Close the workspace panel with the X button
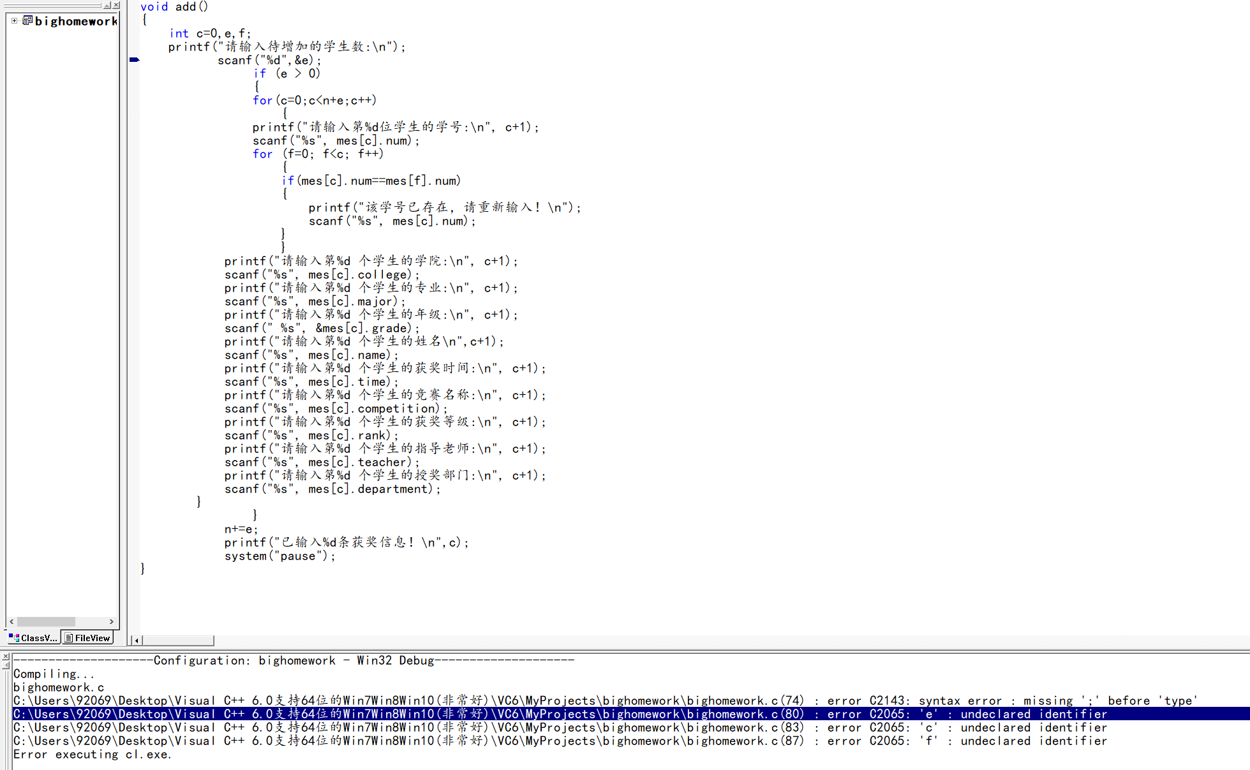Viewport: 1250px width, 770px height. (x=116, y=5)
